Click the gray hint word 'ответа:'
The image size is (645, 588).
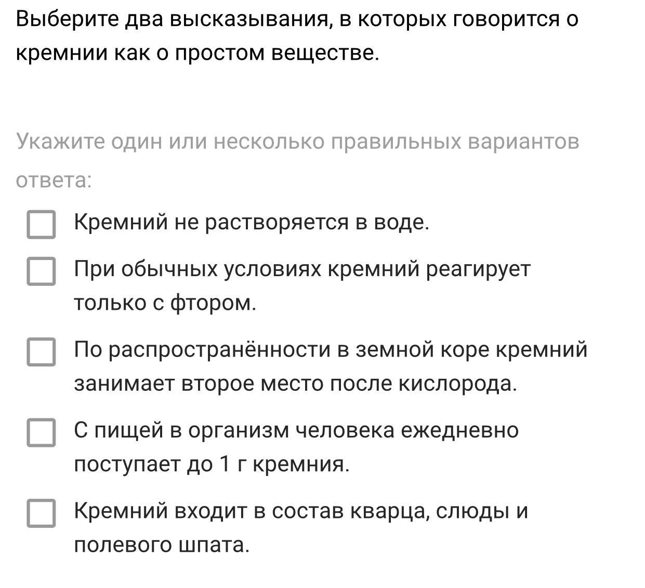coord(54,180)
